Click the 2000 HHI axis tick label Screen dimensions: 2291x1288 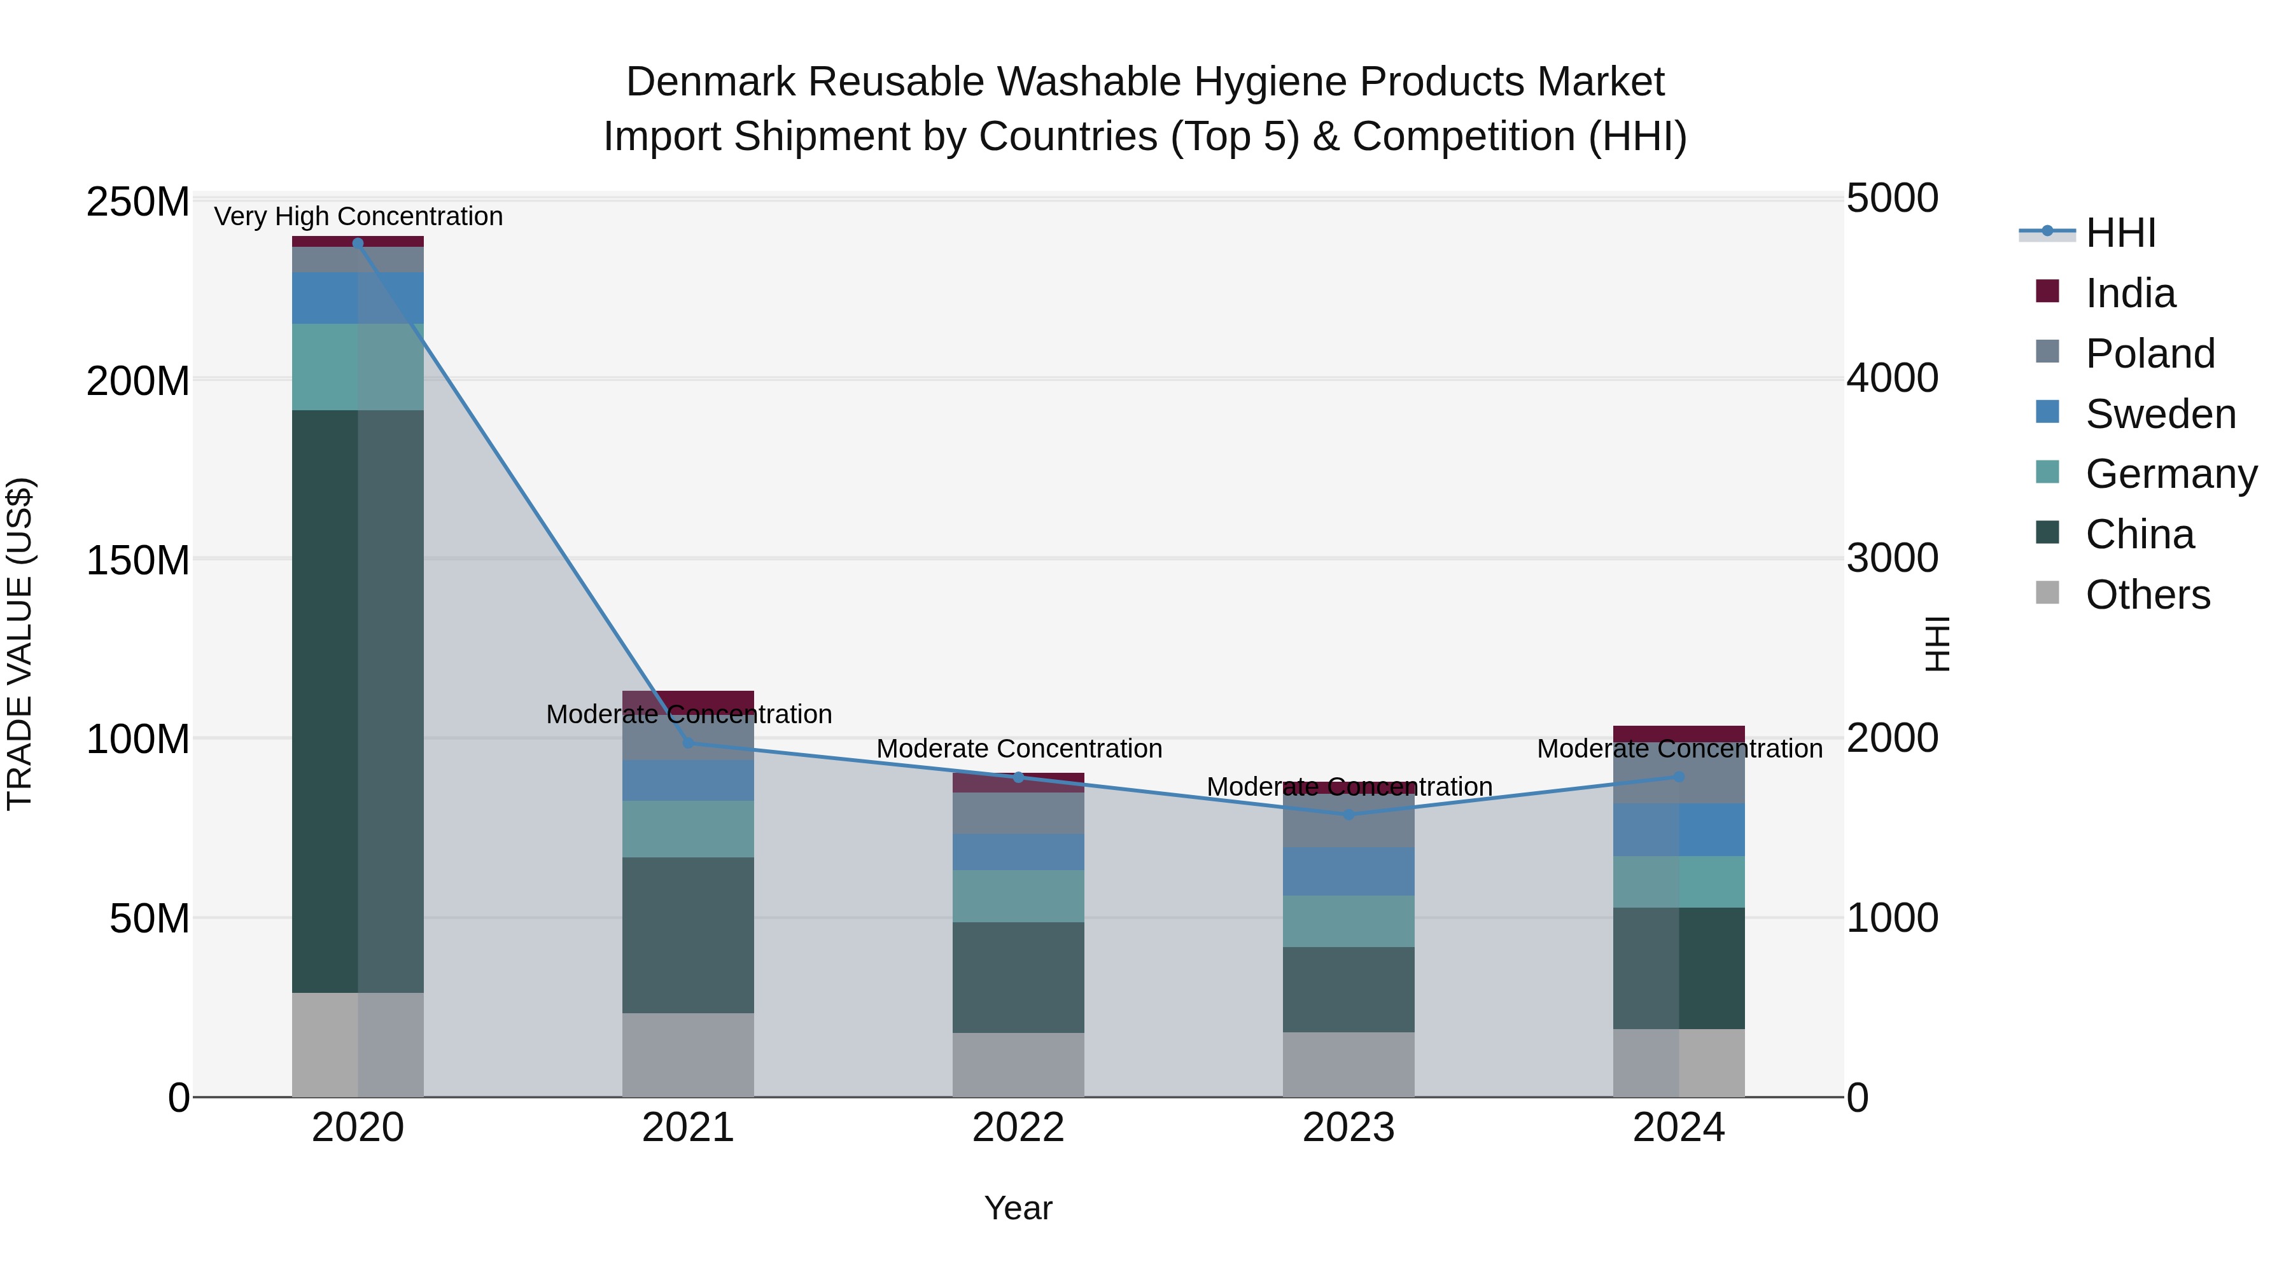[x=1893, y=738]
